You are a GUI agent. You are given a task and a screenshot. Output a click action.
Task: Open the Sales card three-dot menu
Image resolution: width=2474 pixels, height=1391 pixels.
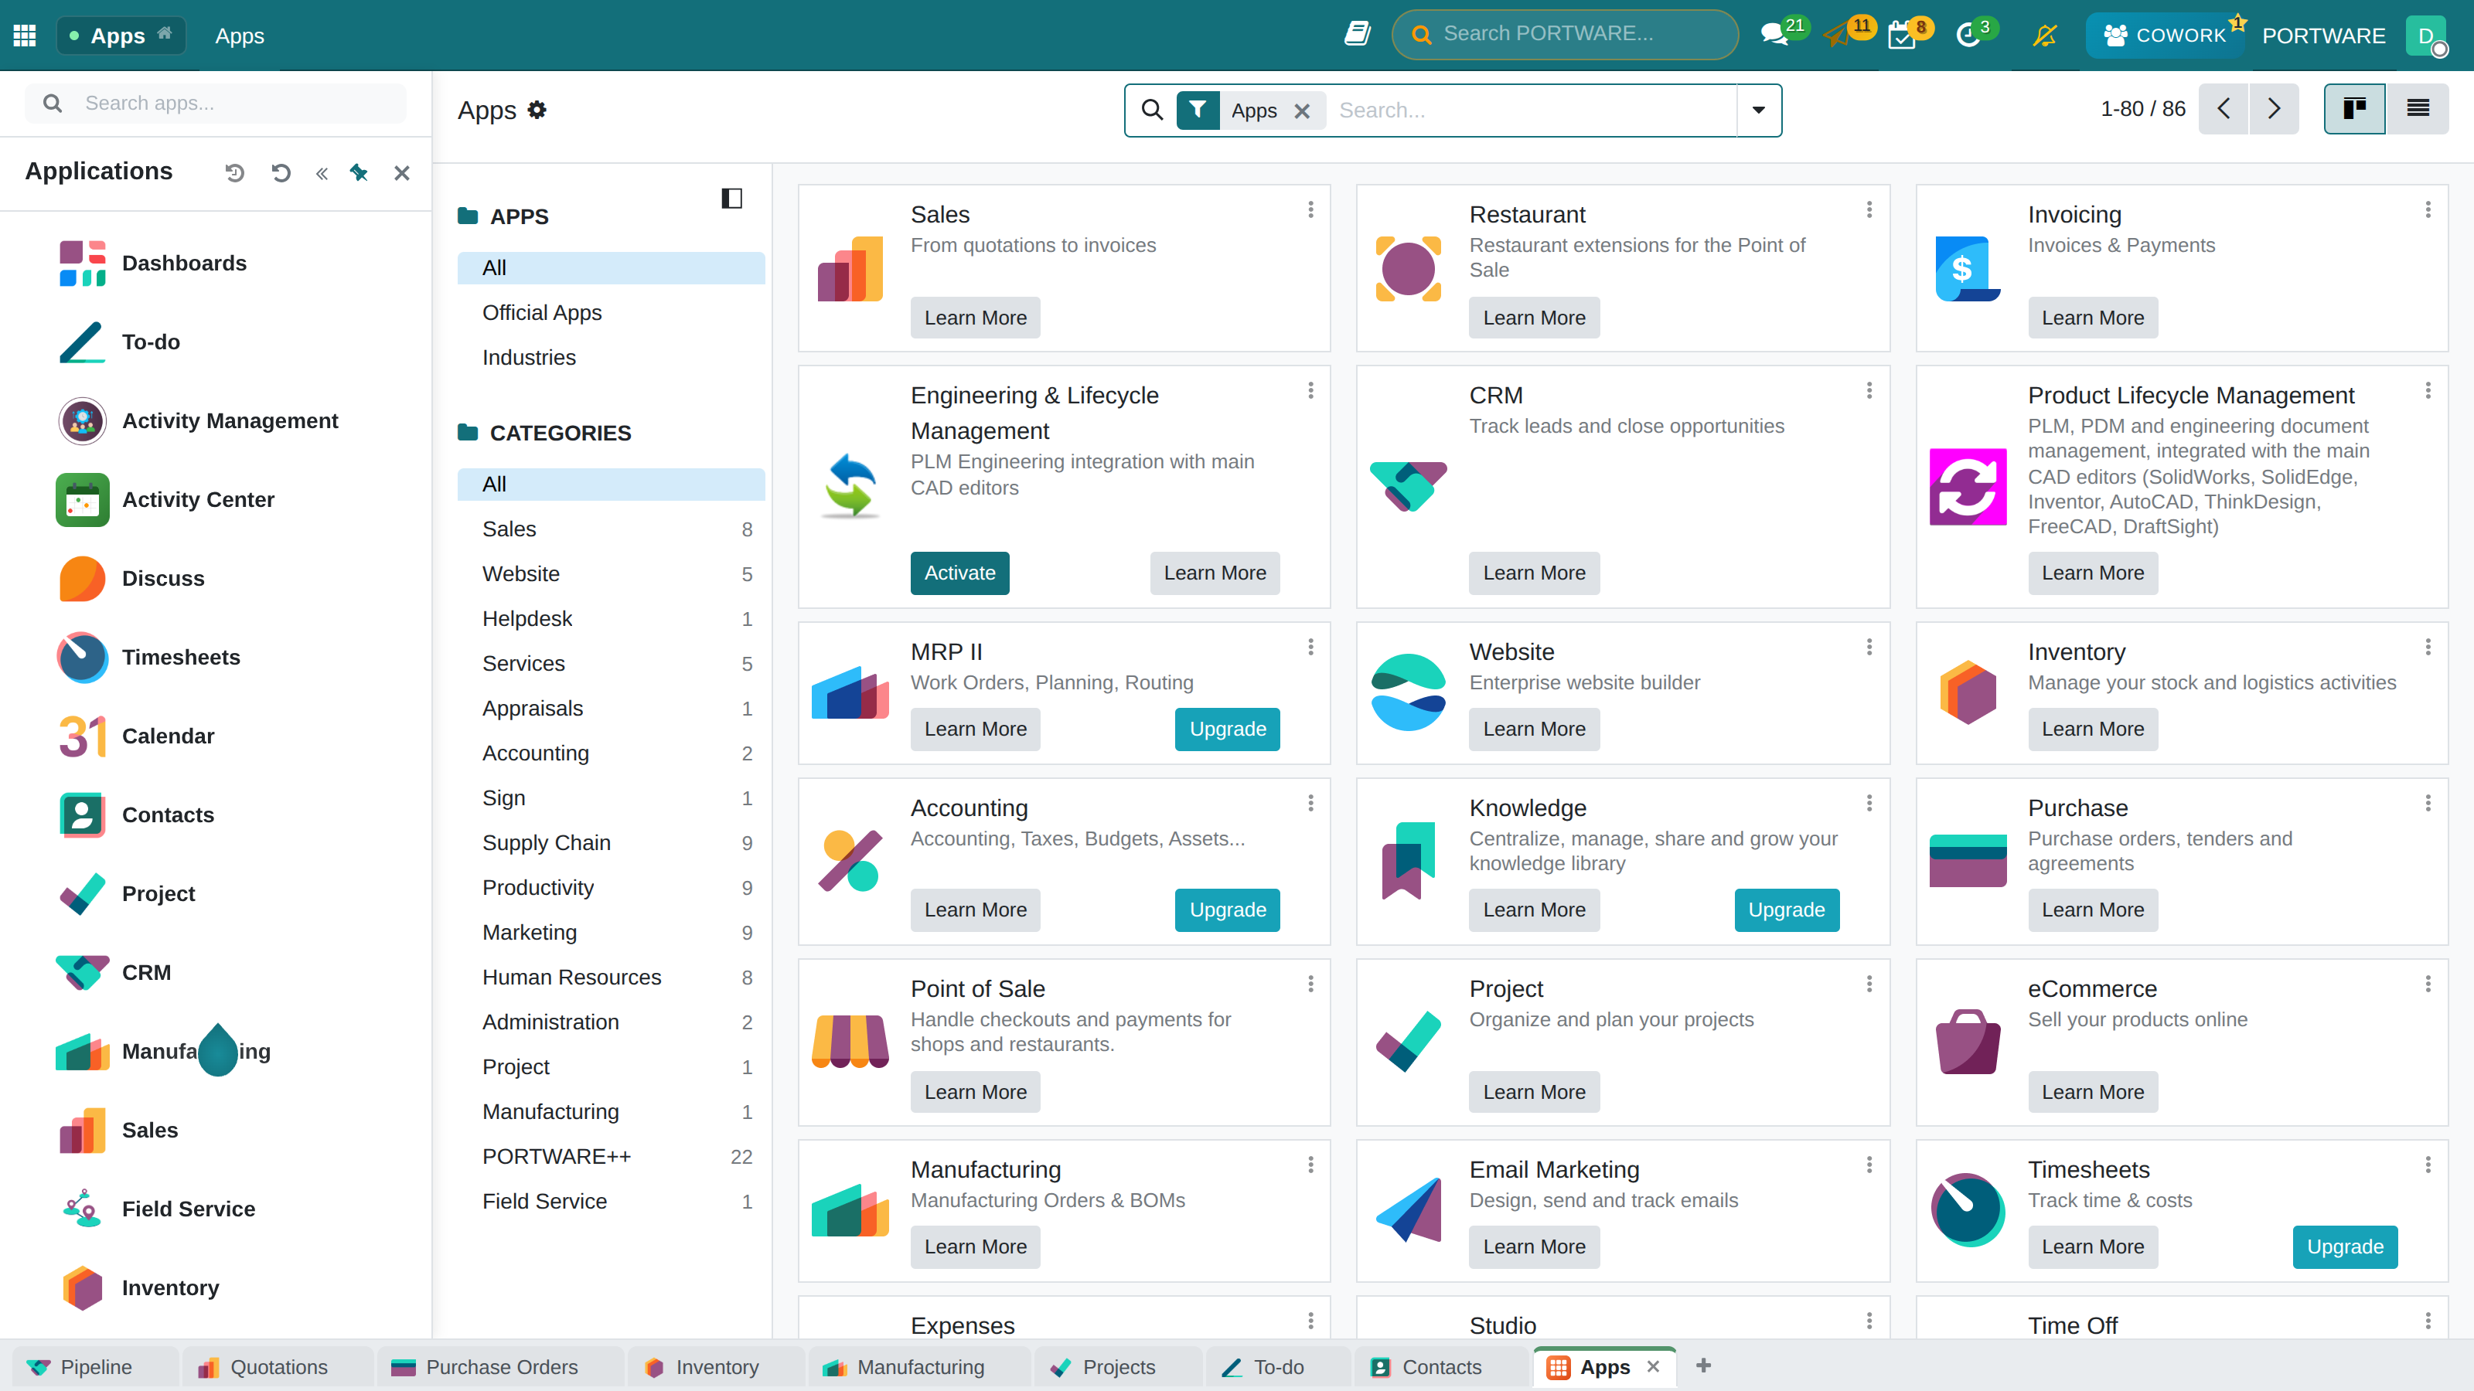click(1311, 209)
